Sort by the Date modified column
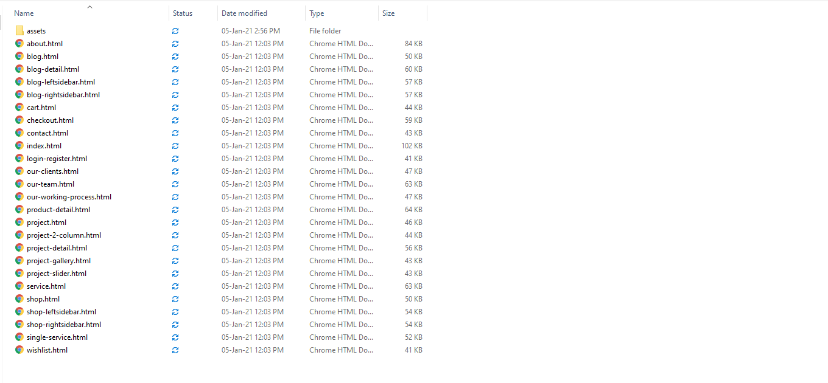Screen dimensions: 828x383 click(x=244, y=13)
